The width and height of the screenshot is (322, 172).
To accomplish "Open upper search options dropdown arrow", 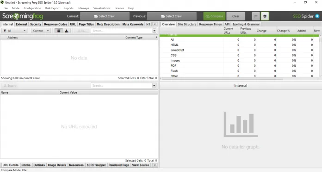I will coord(154,31).
